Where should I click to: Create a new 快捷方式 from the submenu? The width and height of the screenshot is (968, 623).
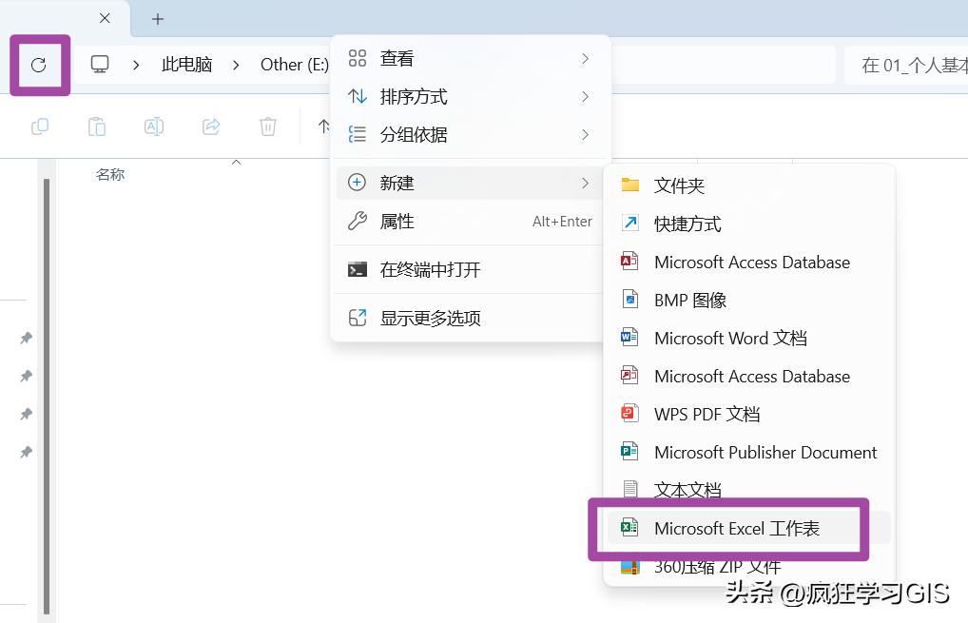[749, 224]
